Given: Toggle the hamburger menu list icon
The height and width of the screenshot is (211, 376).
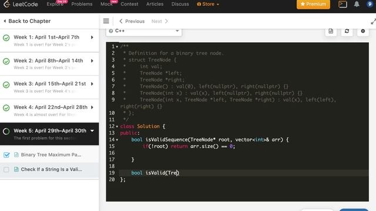Looking at the screenshot, I should coord(106,21).
